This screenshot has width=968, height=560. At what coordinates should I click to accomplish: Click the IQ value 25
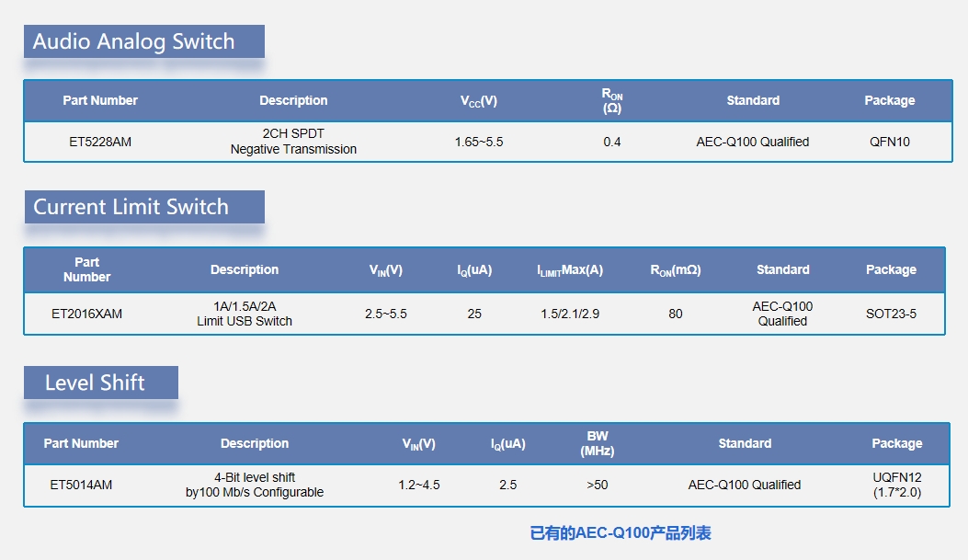(x=474, y=314)
